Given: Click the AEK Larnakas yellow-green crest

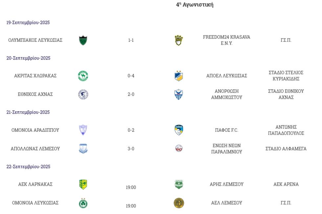Looking at the screenshot, I should 83,184.
